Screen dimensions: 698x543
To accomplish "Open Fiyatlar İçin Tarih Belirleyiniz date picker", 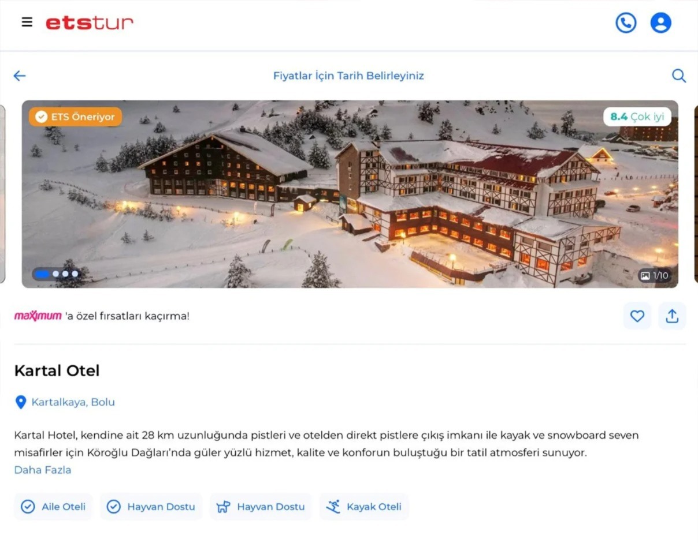I will [x=348, y=76].
